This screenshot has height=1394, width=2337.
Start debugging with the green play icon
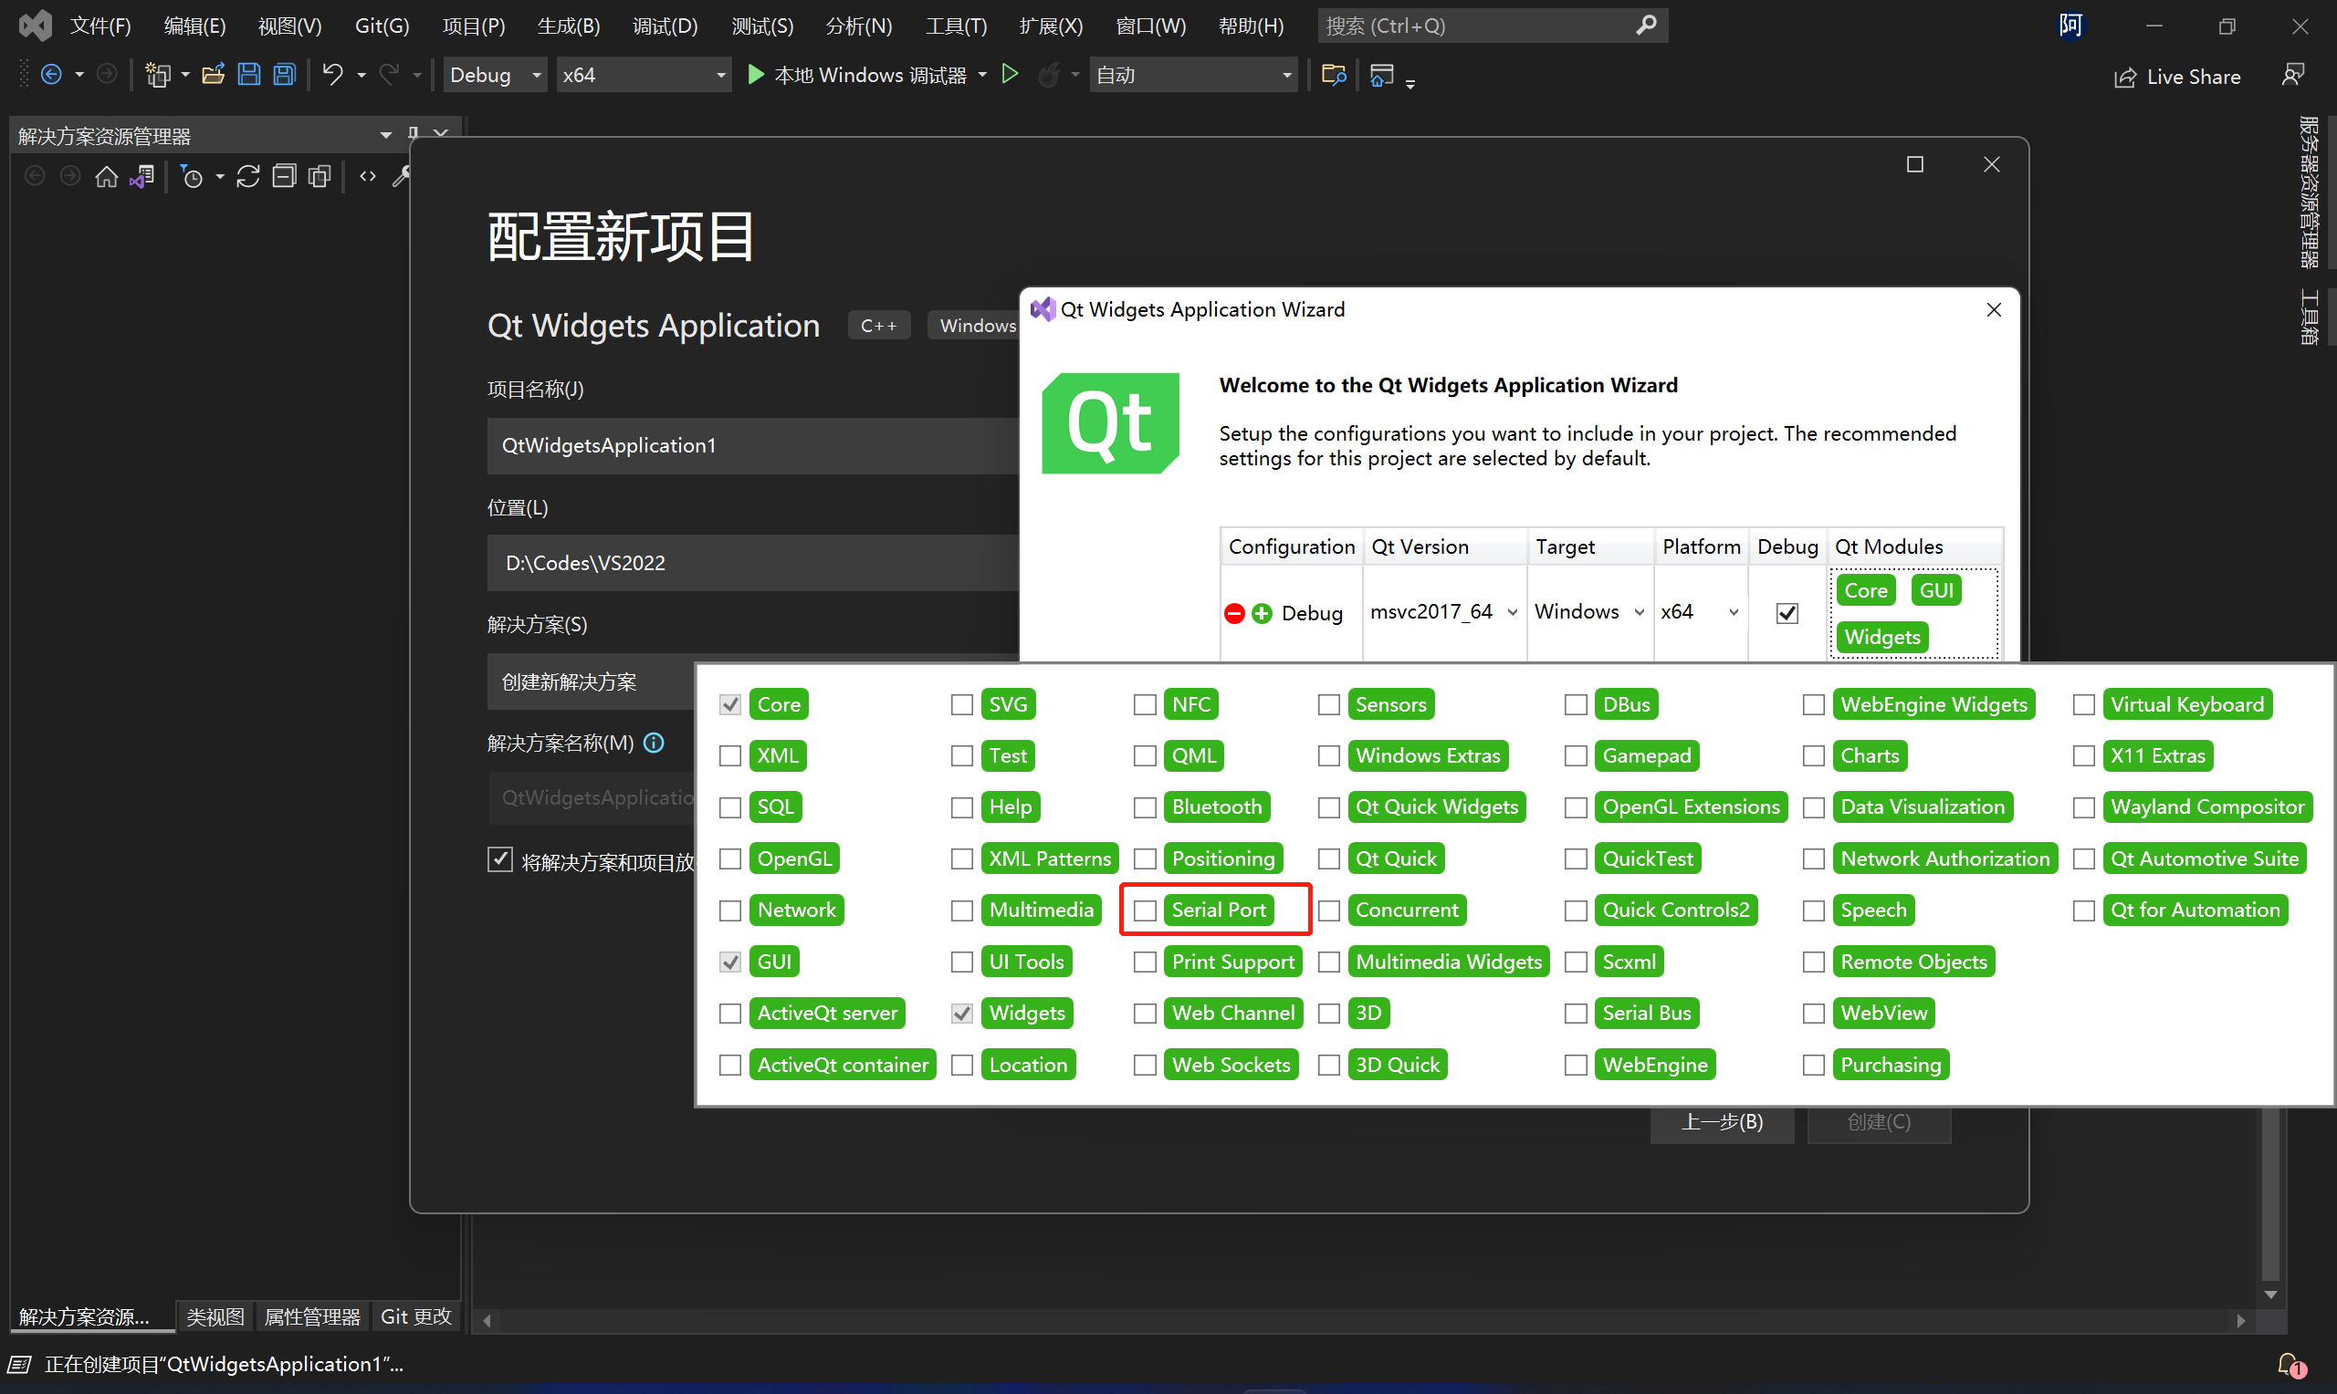(x=756, y=74)
